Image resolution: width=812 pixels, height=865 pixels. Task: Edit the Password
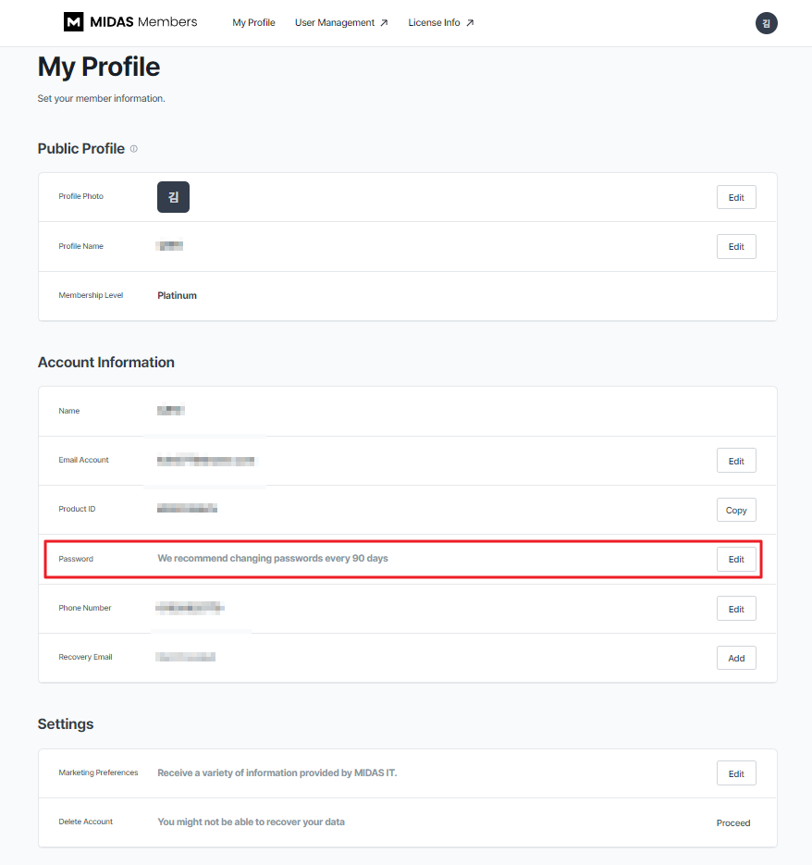[736, 560]
